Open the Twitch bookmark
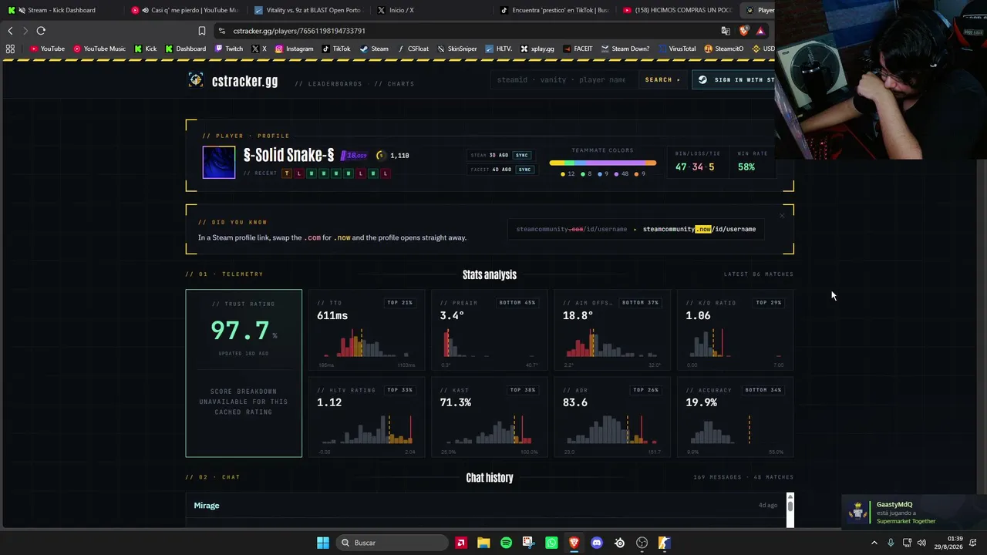This screenshot has width=987, height=555. [x=229, y=49]
